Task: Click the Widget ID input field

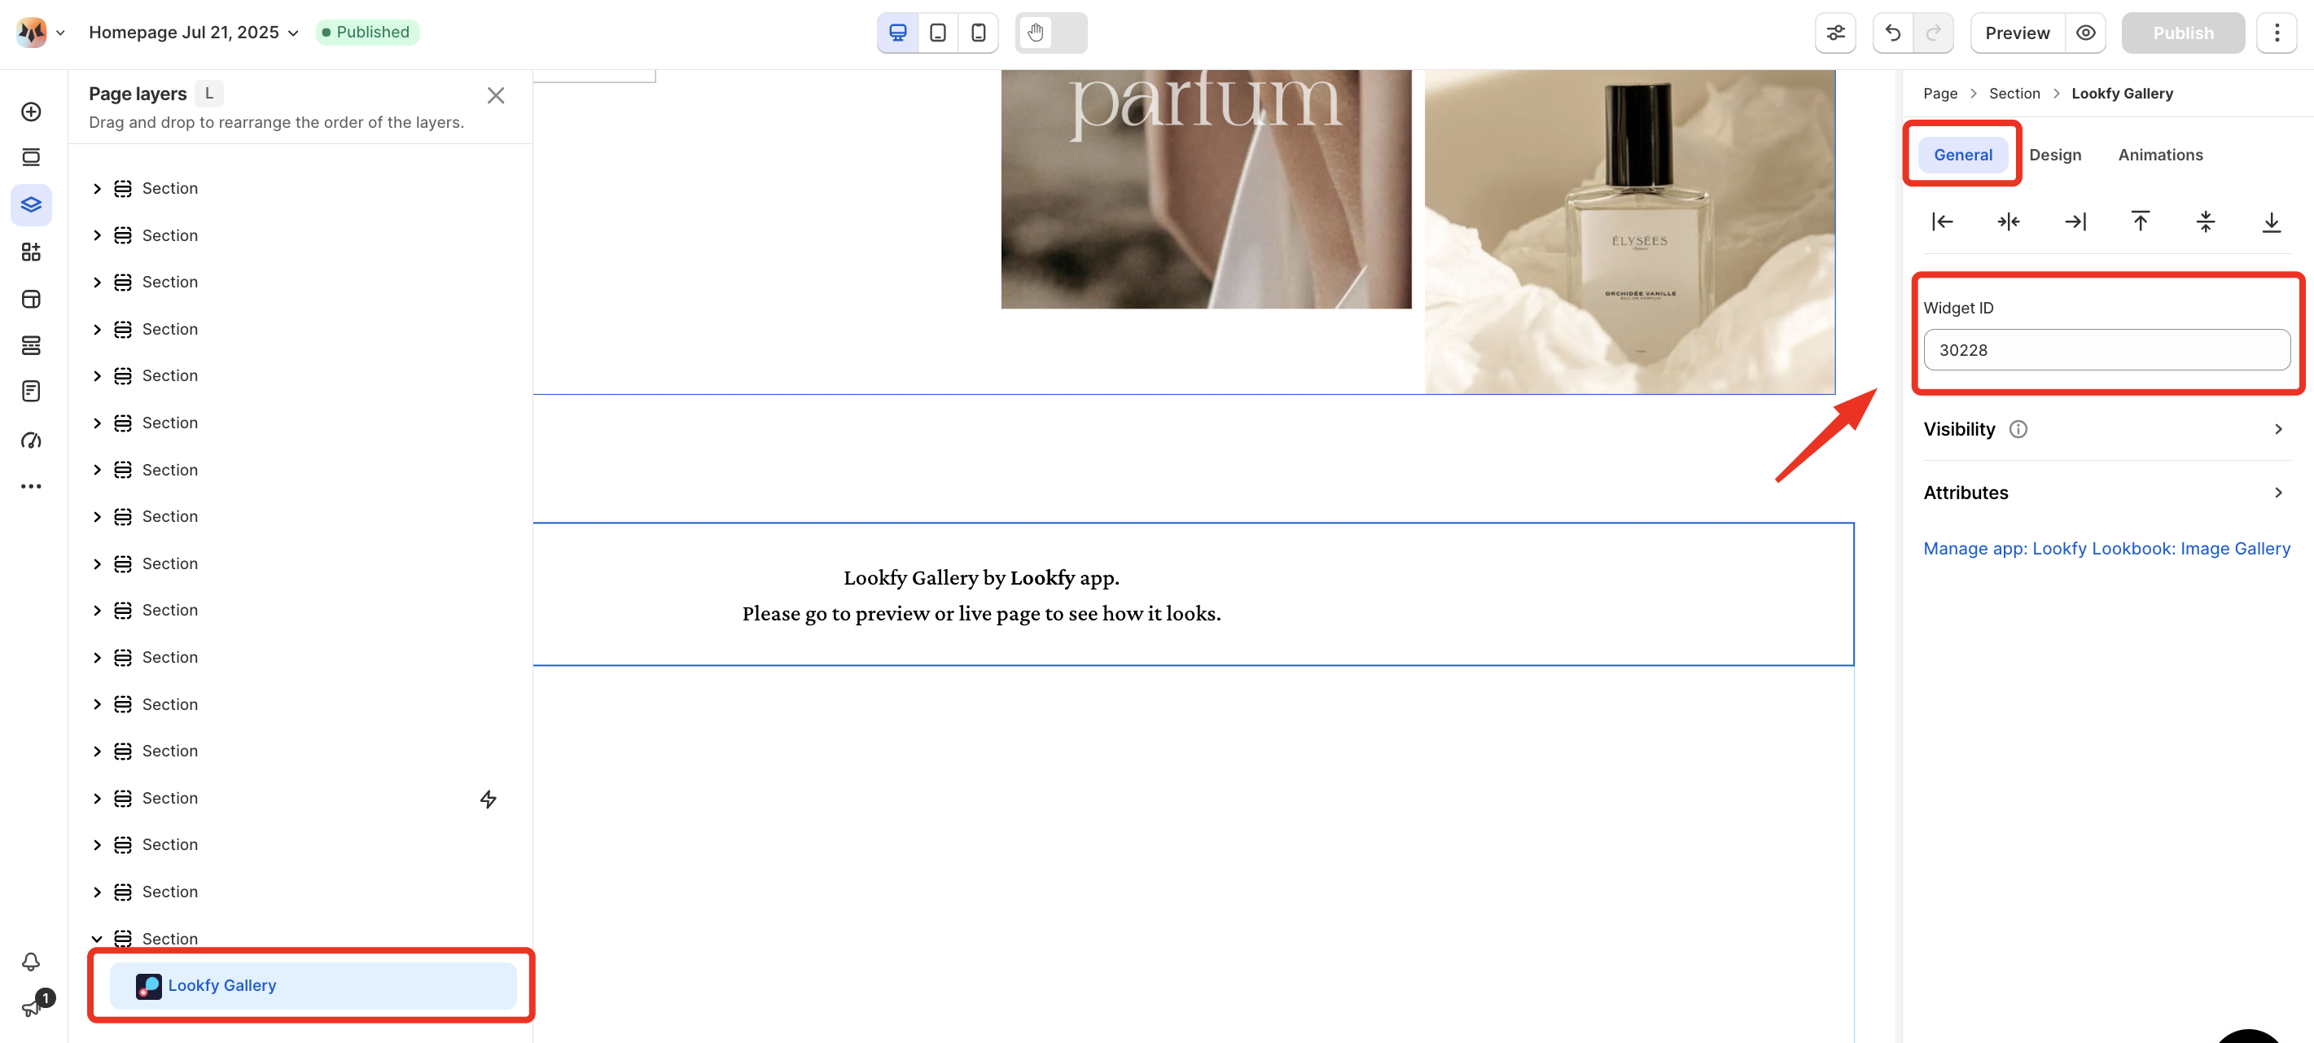Action: point(2106,350)
